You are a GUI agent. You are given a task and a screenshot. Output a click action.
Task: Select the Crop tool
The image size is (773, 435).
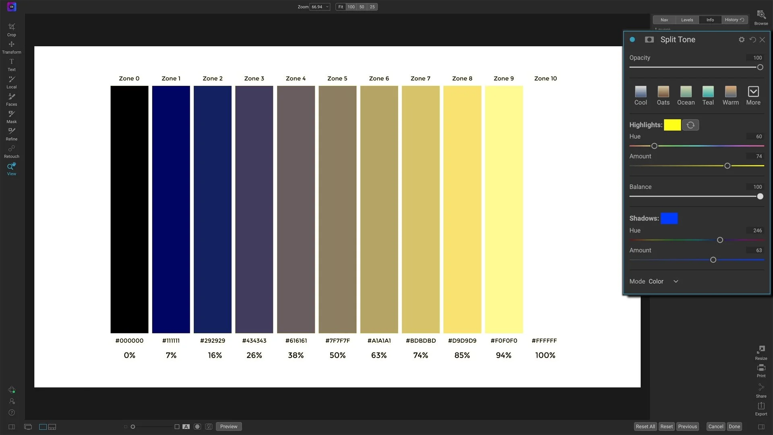(x=11, y=29)
